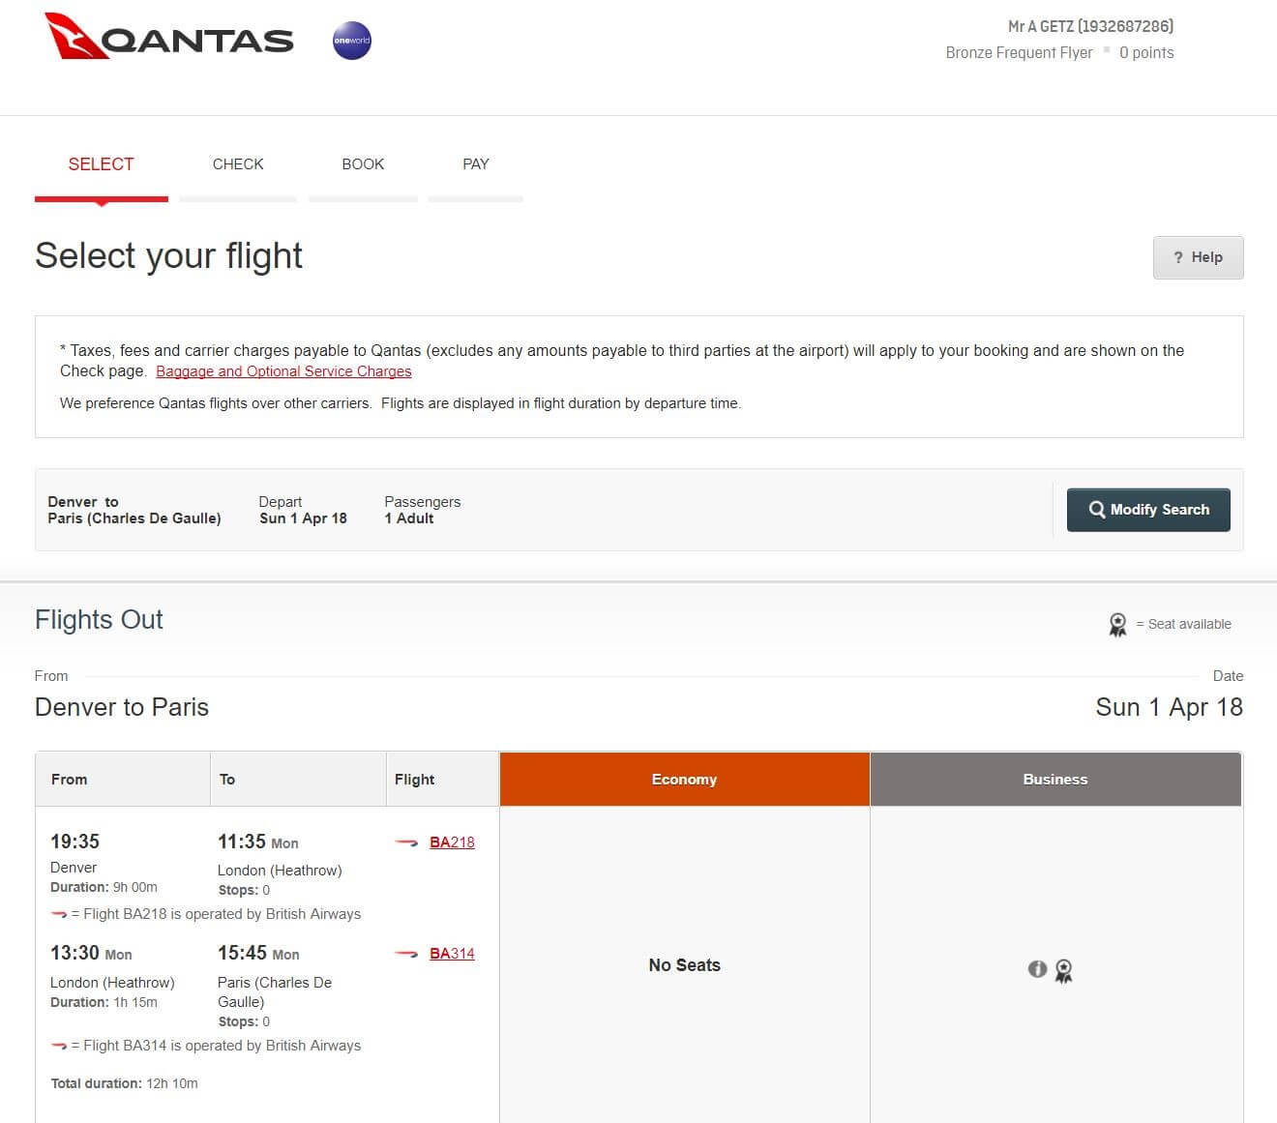
Task: Click the question mark in the Help button
Action: (1177, 257)
